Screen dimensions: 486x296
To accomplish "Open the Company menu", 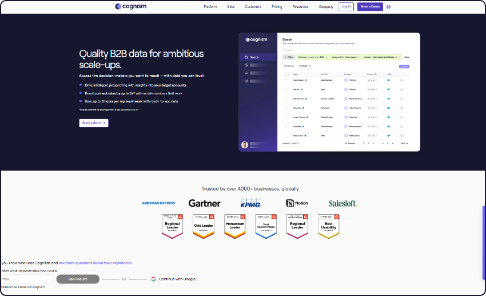I will coord(326,6).
